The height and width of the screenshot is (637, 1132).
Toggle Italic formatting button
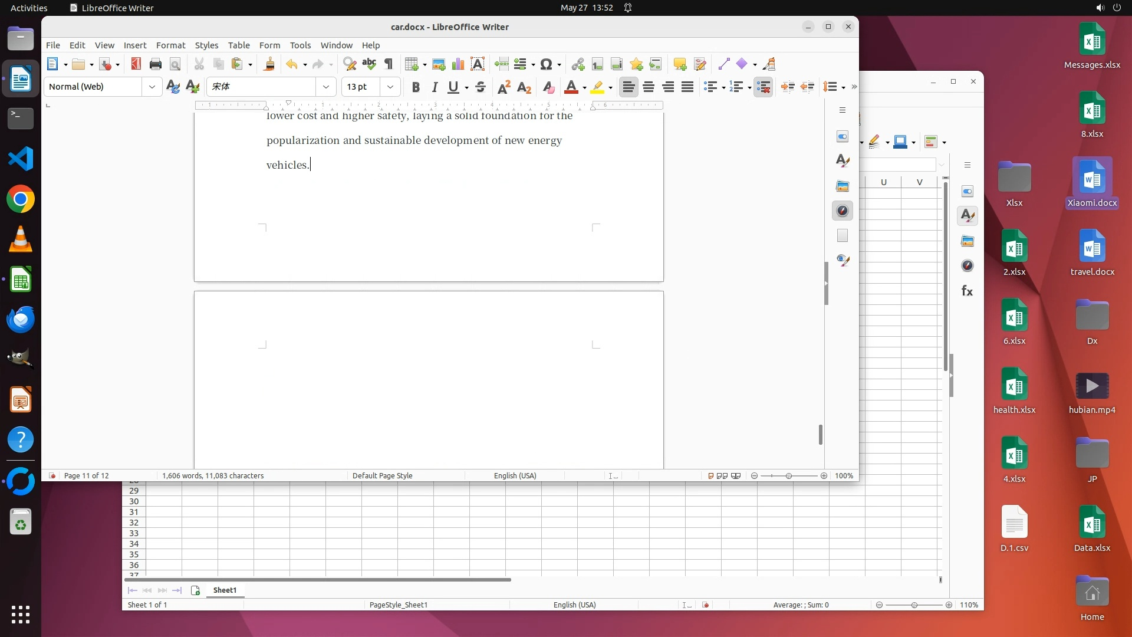(x=435, y=87)
